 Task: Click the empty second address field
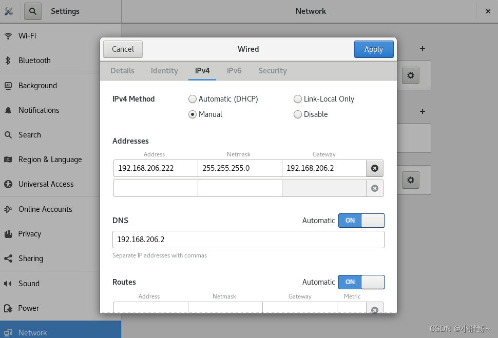tap(156, 188)
